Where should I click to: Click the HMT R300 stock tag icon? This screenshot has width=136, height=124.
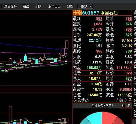[x=77, y=13]
